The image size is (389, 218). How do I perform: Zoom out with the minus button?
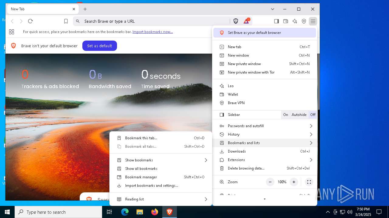(270, 182)
